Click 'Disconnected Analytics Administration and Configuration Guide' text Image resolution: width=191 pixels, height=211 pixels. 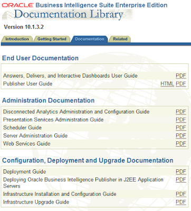pos(77,112)
